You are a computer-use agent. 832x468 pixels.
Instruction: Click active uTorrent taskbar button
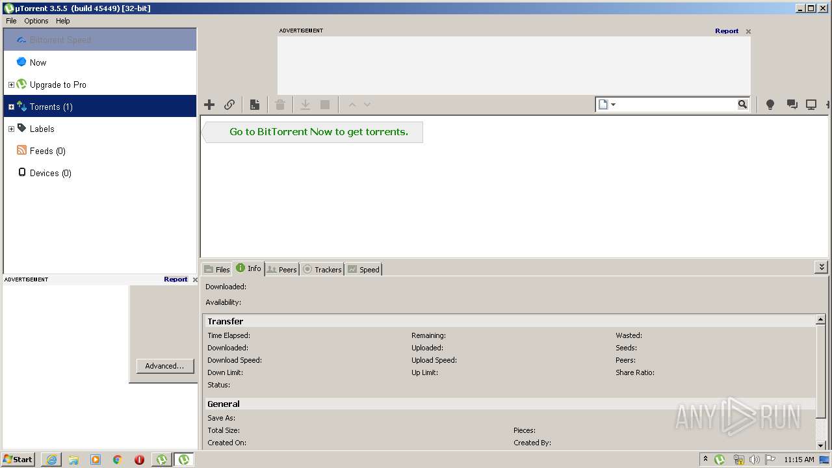[x=184, y=460]
